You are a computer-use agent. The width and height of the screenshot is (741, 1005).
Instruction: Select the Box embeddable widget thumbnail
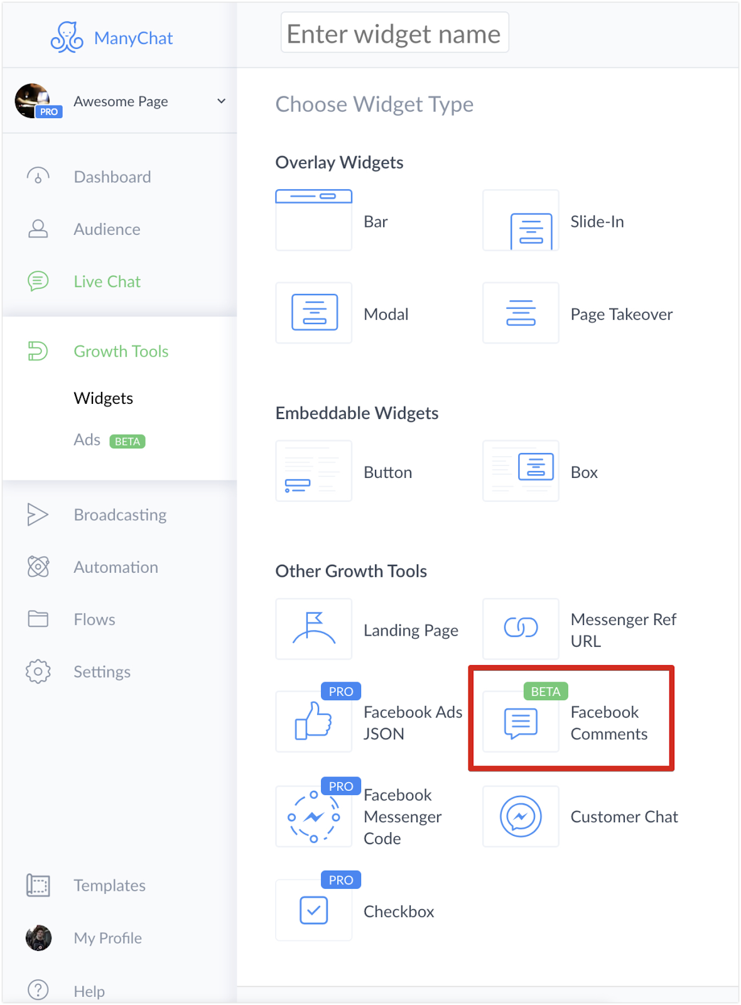click(x=521, y=470)
